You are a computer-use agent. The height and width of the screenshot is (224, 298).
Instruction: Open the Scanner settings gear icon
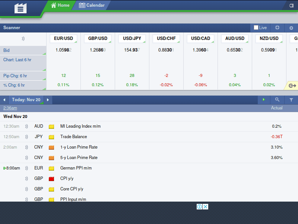[x=291, y=28]
